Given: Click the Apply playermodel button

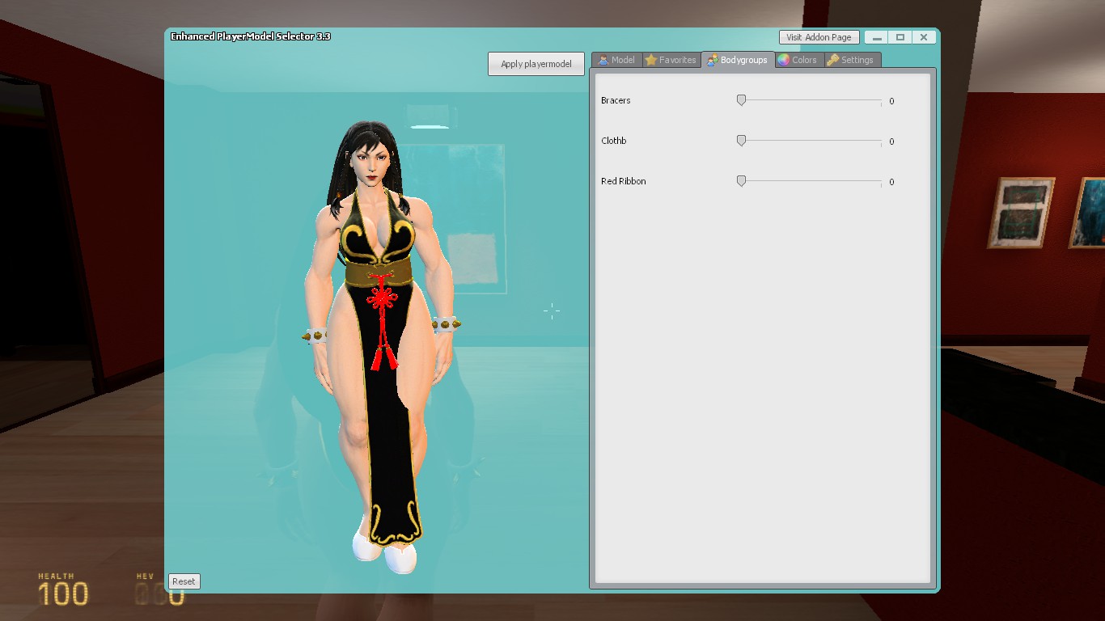Looking at the screenshot, I should tap(536, 64).
